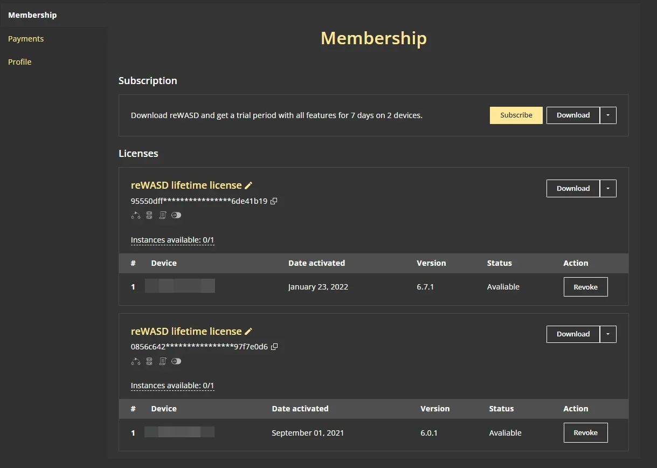Click the toggle-shaped feature icon on second license
The image size is (657, 468).
click(176, 361)
